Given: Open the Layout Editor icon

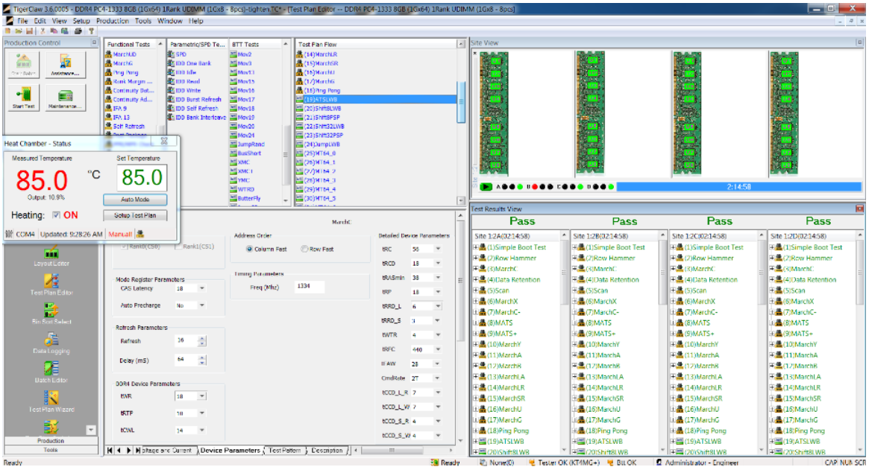Looking at the screenshot, I should tap(51, 253).
